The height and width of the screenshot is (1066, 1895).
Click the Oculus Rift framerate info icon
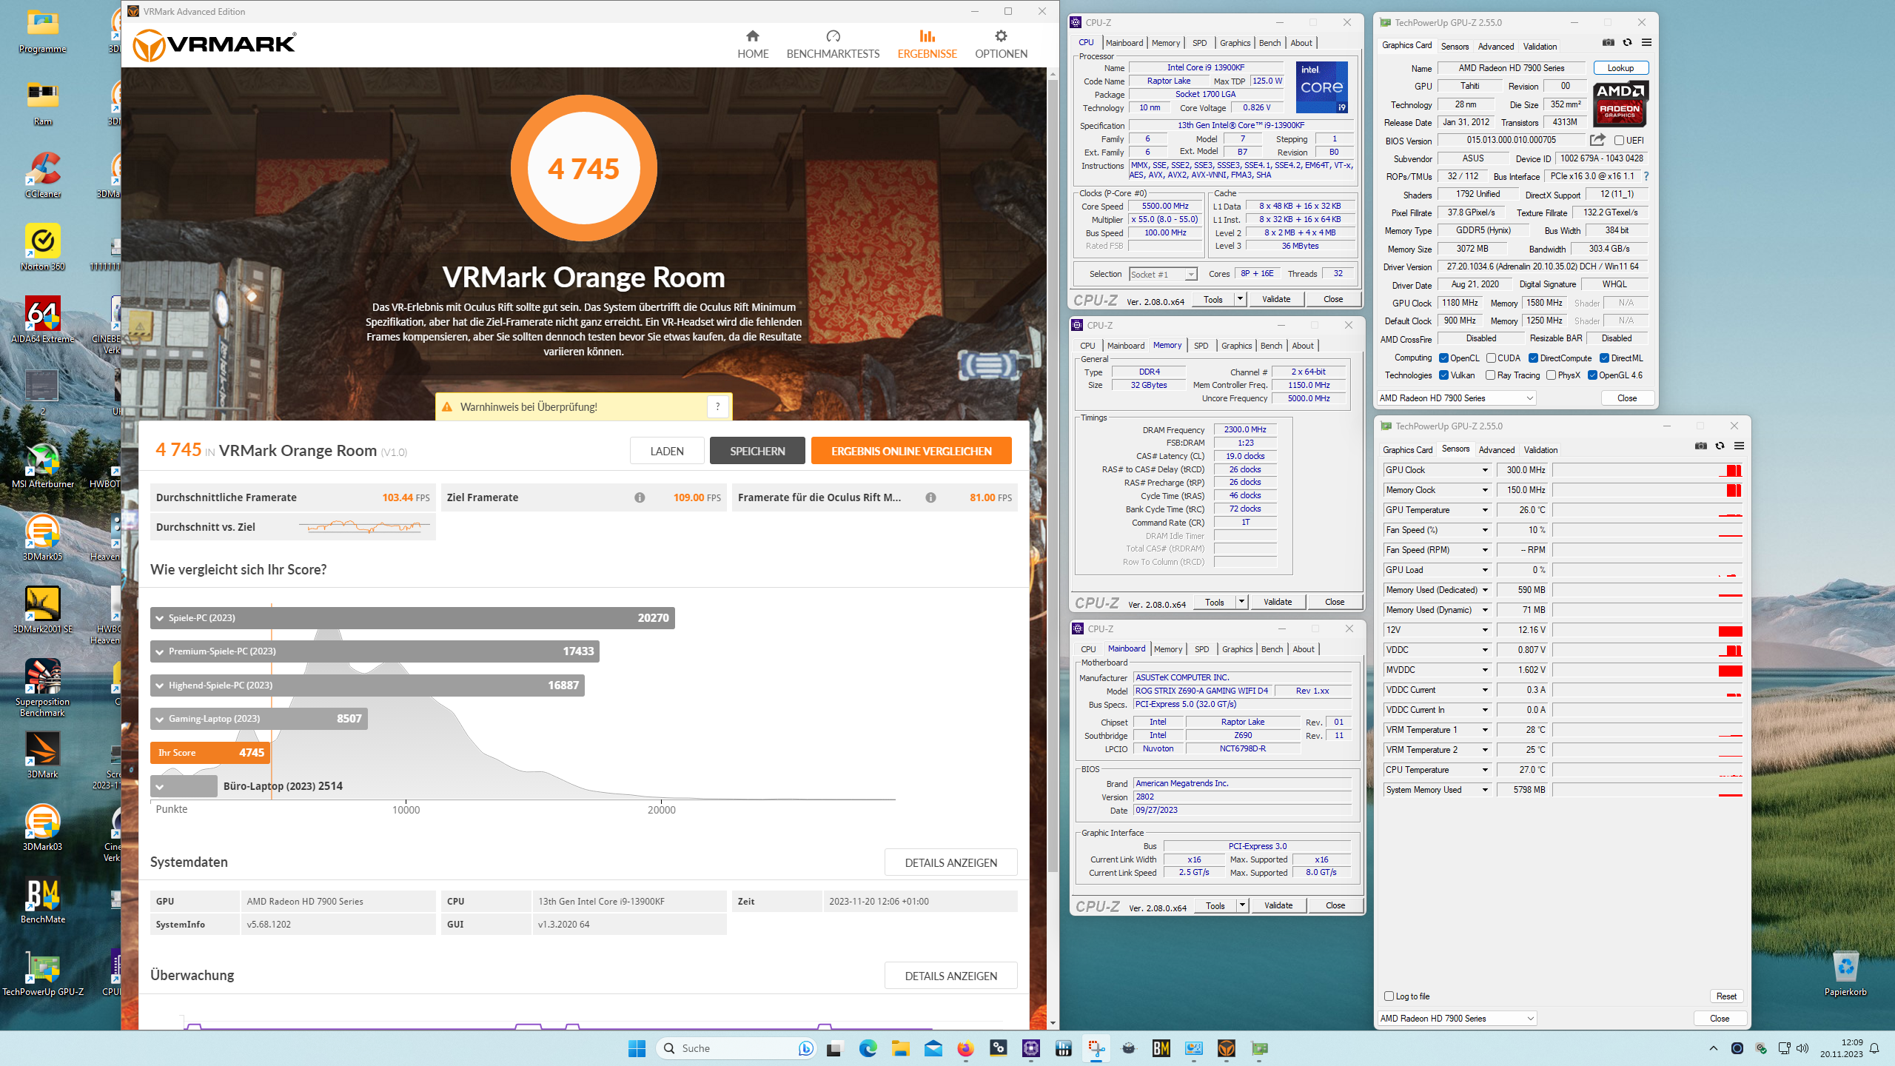coord(930,497)
